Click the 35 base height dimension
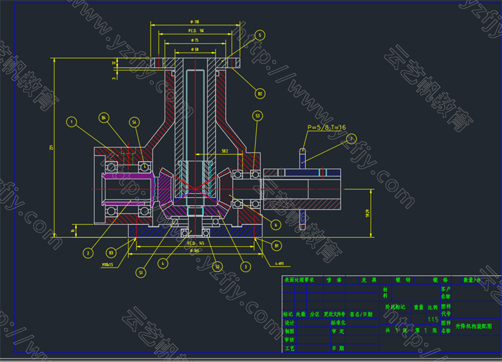The image size is (502, 362). 73,231
